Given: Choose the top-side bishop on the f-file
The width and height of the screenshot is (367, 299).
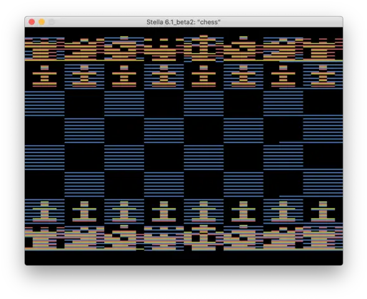Looking at the screenshot, I should (244, 48).
